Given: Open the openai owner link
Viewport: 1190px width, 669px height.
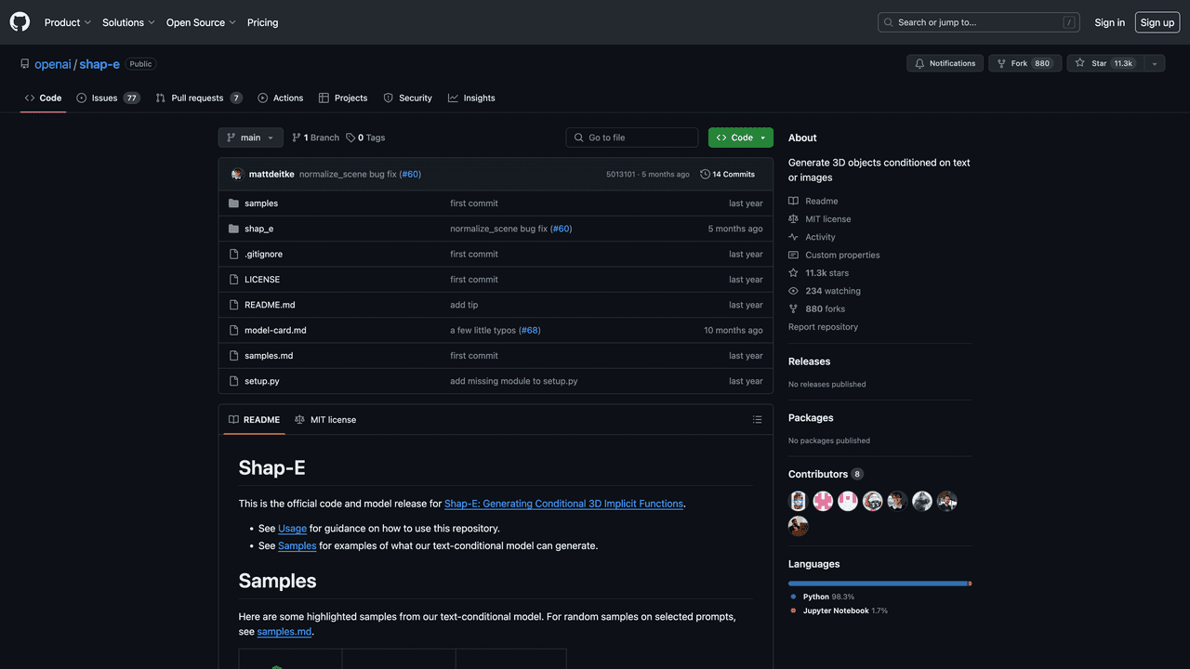Looking at the screenshot, I should point(53,64).
